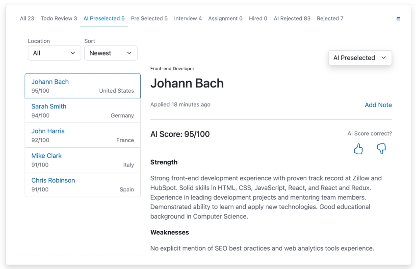Open the Location dropdown
Viewport: 416px width, 269px height.
[x=54, y=53]
